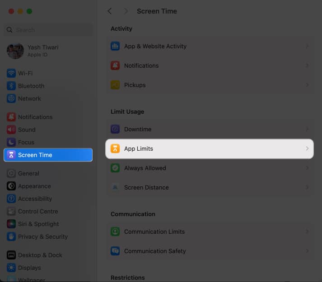
Task: Click the Appearance icon in sidebar
Action: (x=11, y=186)
